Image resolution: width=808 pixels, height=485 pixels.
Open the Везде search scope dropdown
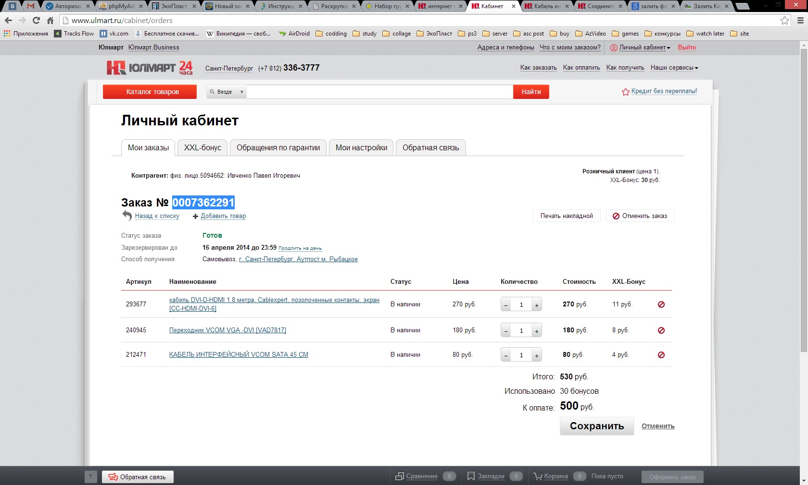click(x=227, y=92)
